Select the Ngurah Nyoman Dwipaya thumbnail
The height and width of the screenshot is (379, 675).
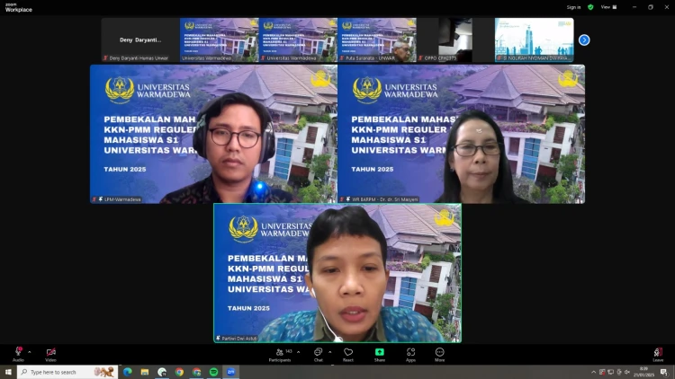535,40
